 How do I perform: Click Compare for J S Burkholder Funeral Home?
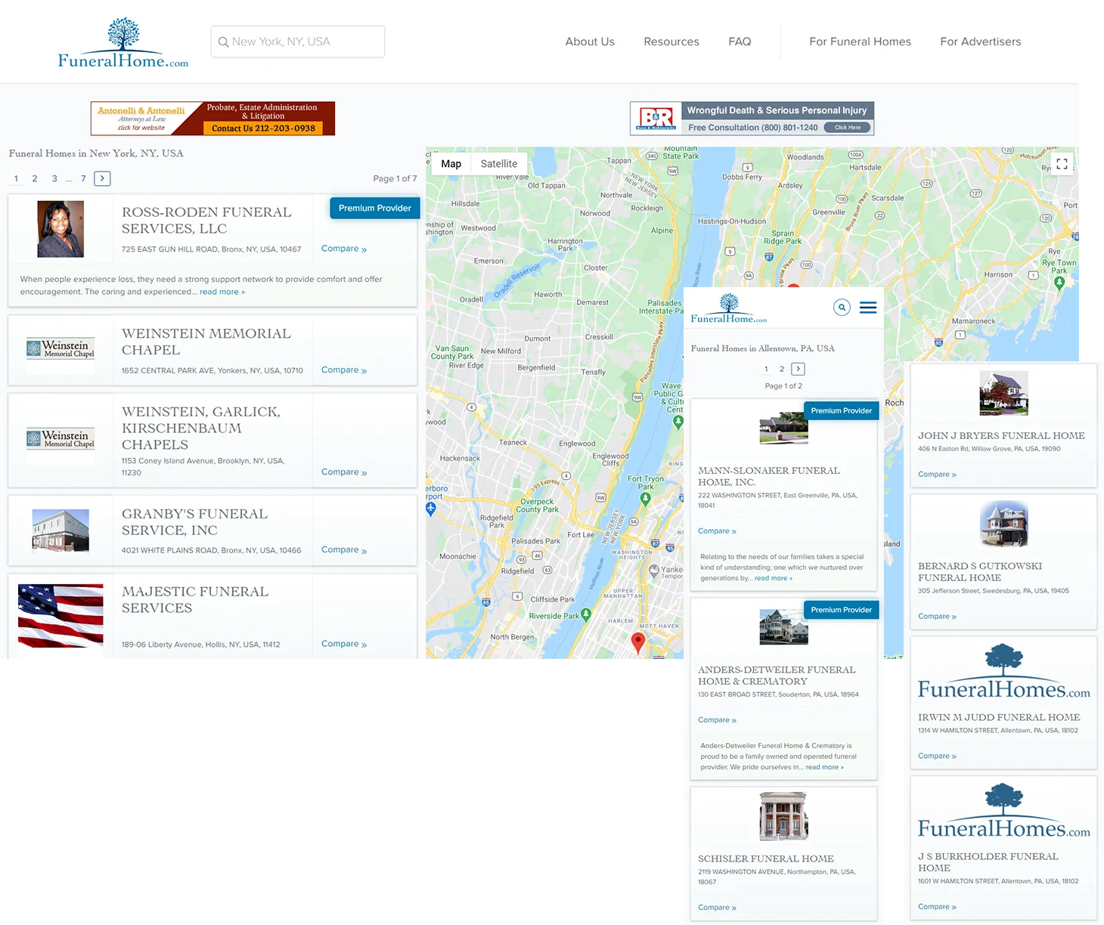point(937,907)
